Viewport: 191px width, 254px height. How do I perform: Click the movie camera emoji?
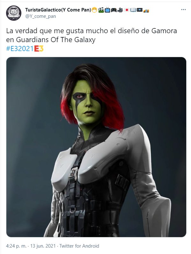click(x=120, y=10)
